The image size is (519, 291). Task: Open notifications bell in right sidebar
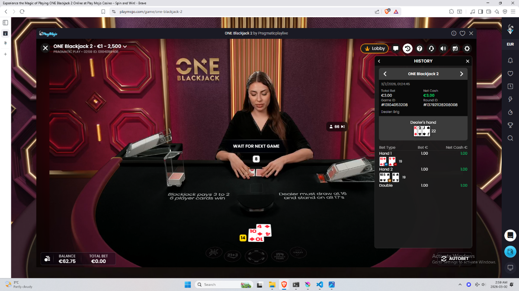[510, 60]
